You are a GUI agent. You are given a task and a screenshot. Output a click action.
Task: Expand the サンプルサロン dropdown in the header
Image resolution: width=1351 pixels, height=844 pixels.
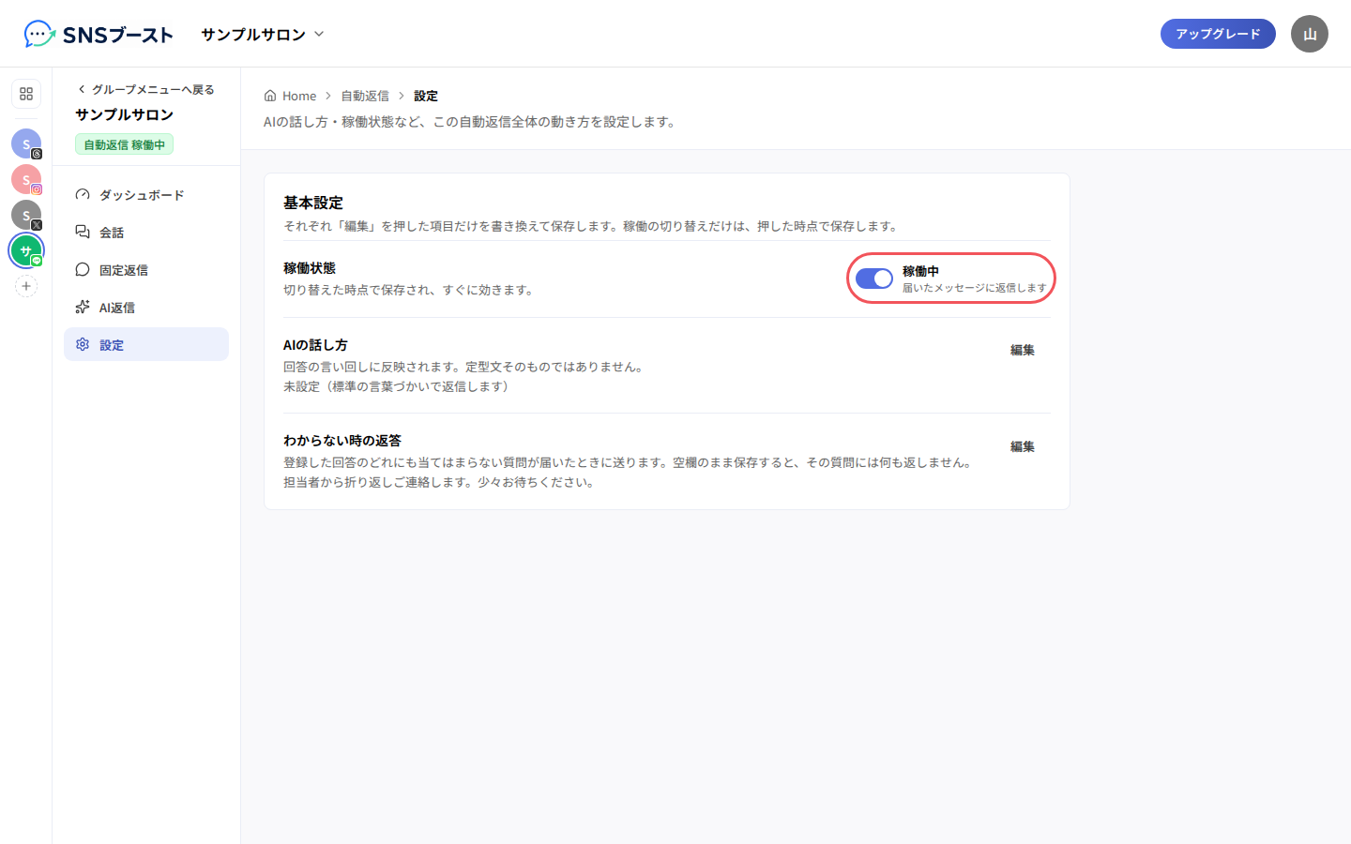click(x=263, y=35)
